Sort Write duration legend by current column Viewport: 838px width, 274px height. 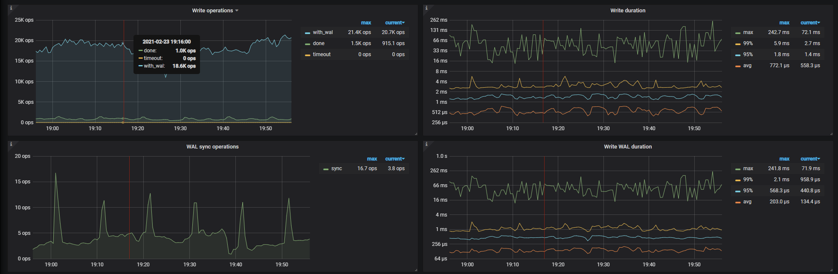809,23
